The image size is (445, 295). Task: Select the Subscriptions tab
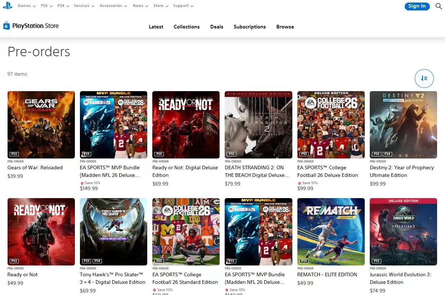[250, 27]
